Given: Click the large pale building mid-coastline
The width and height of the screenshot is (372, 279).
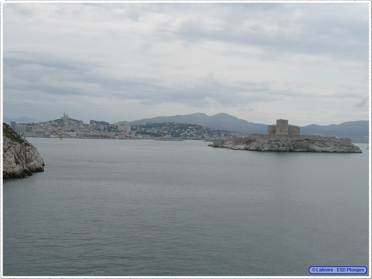Looking at the screenshot, I should point(124,128).
